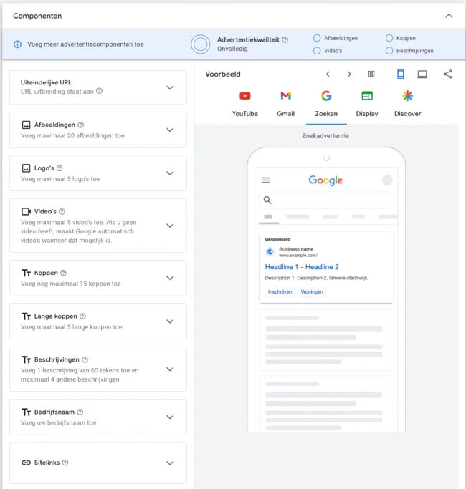Open help icon beside Advertentiekwaliteit

click(x=285, y=40)
